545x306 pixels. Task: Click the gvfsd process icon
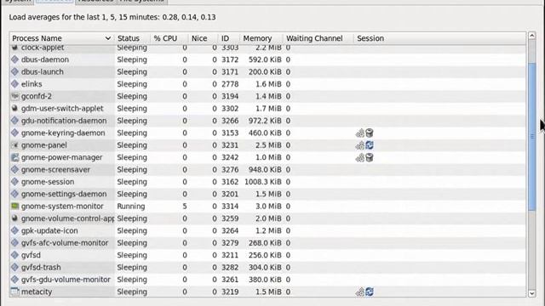point(14,255)
